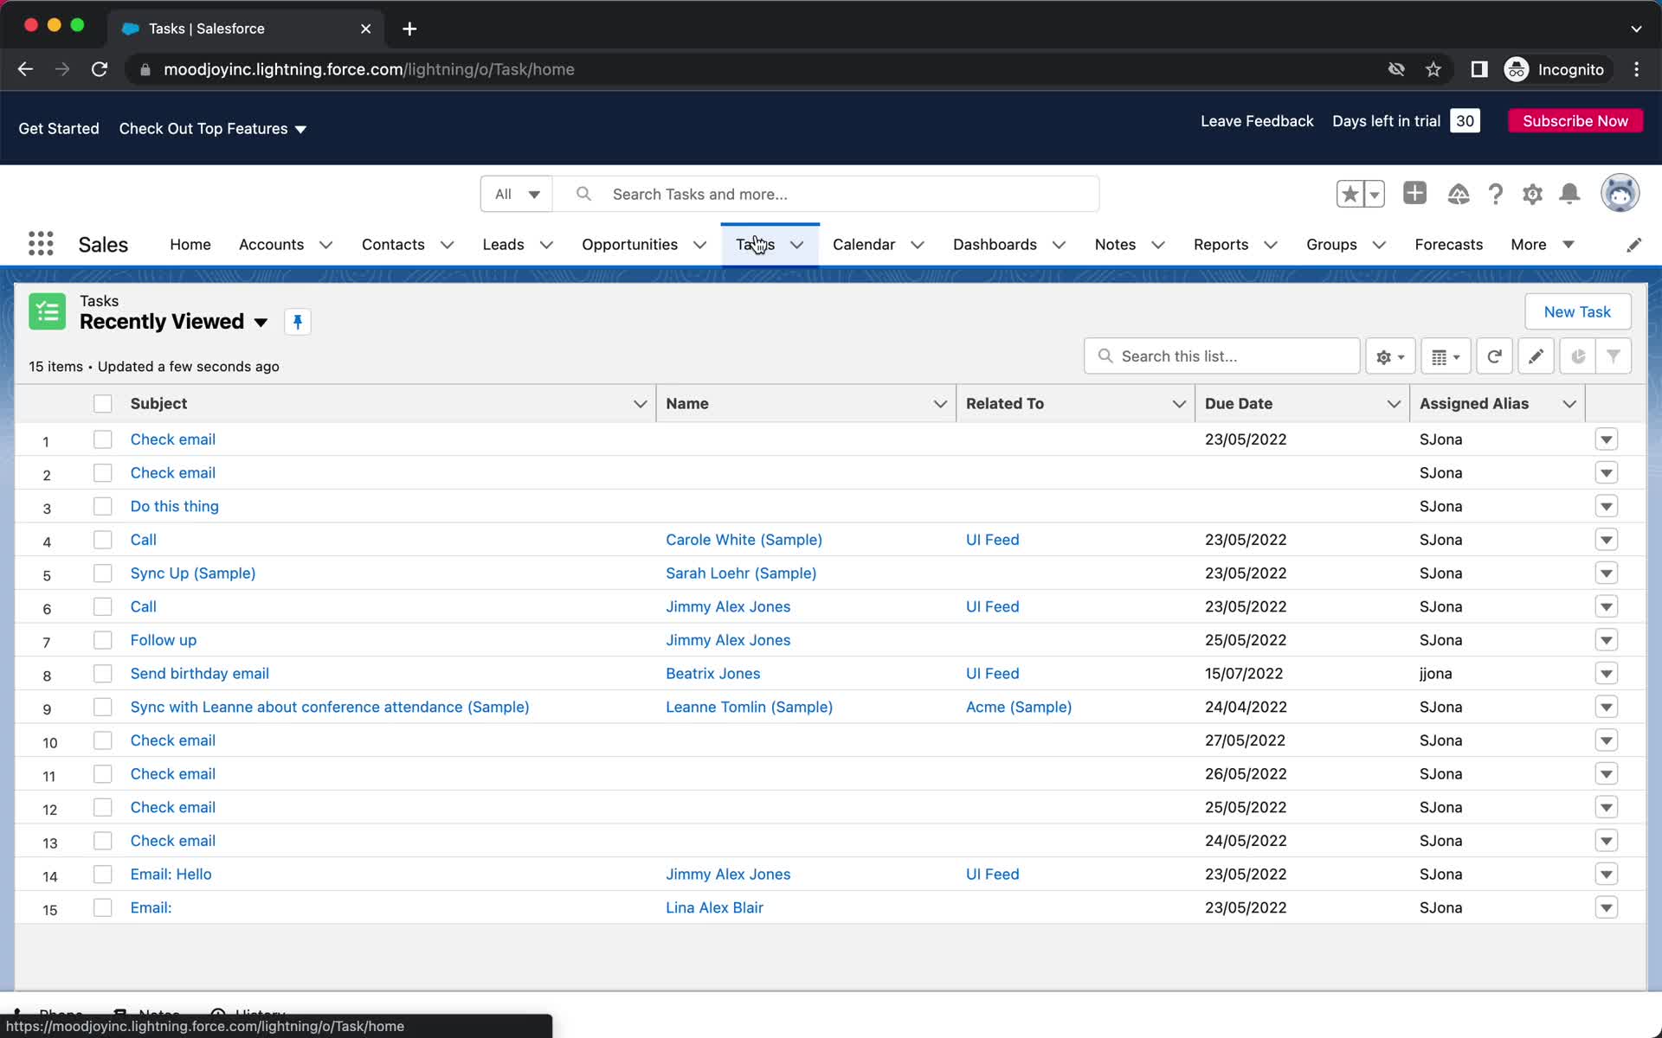Pin this list view
Screen dimensions: 1662x1038
pos(297,322)
